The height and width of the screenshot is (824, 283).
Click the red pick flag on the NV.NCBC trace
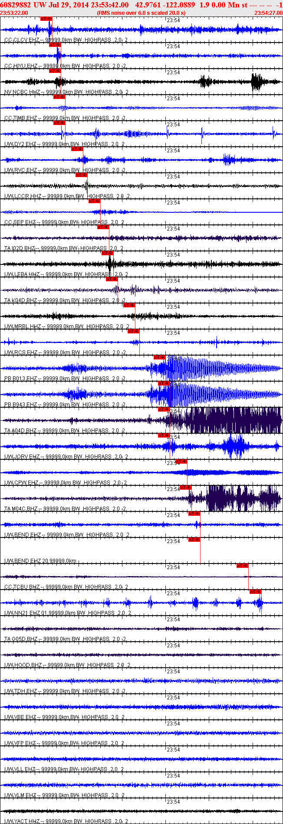55,71
